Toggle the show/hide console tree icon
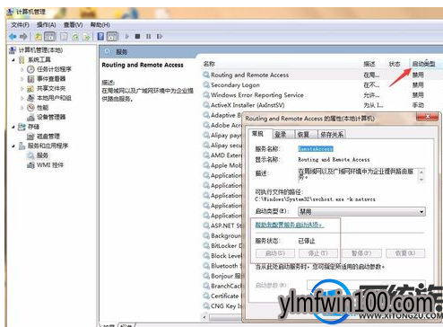The width and height of the screenshot is (443, 327). click(x=50, y=37)
